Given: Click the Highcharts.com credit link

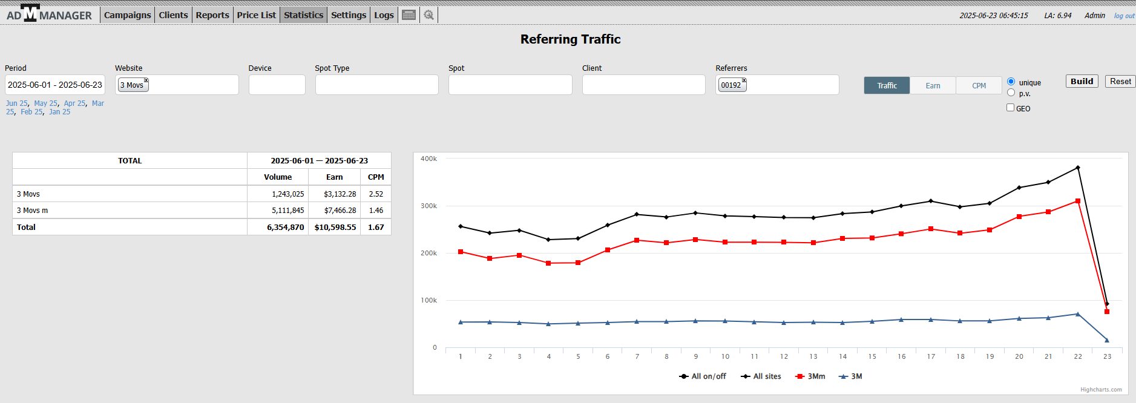Looking at the screenshot, I should point(1101,390).
